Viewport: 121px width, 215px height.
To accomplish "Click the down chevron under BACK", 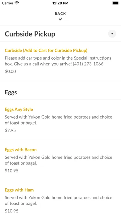I will pyautogui.click(x=60, y=19).
